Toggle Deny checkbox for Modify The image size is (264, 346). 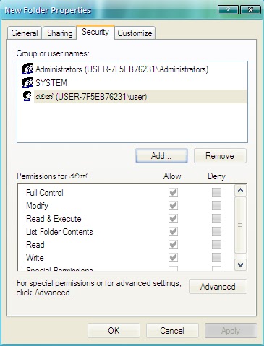(x=216, y=205)
